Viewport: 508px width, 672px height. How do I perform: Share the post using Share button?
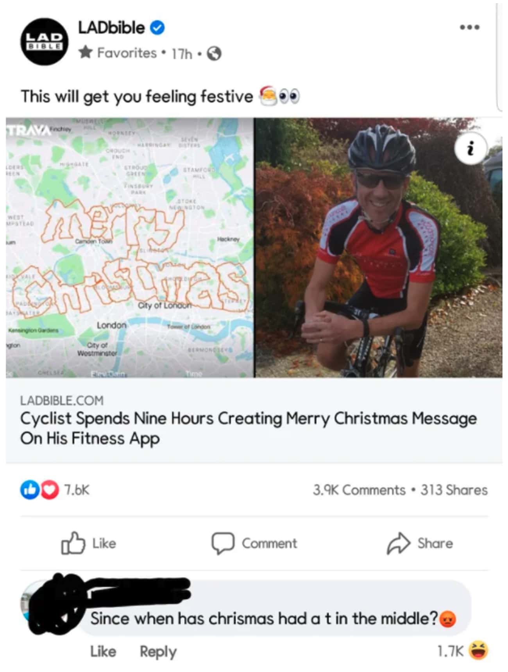(420, 543)
